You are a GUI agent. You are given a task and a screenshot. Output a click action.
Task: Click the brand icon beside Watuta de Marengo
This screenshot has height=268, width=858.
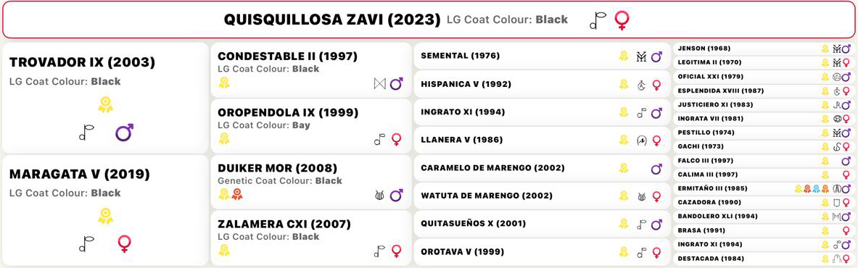click(642, 196)
